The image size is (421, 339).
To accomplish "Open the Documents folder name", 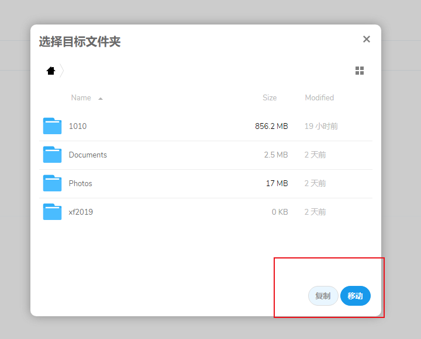I will (88, 155).
